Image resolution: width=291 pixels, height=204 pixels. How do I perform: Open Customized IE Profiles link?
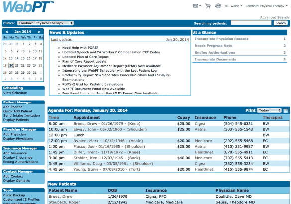pos(21,199)
